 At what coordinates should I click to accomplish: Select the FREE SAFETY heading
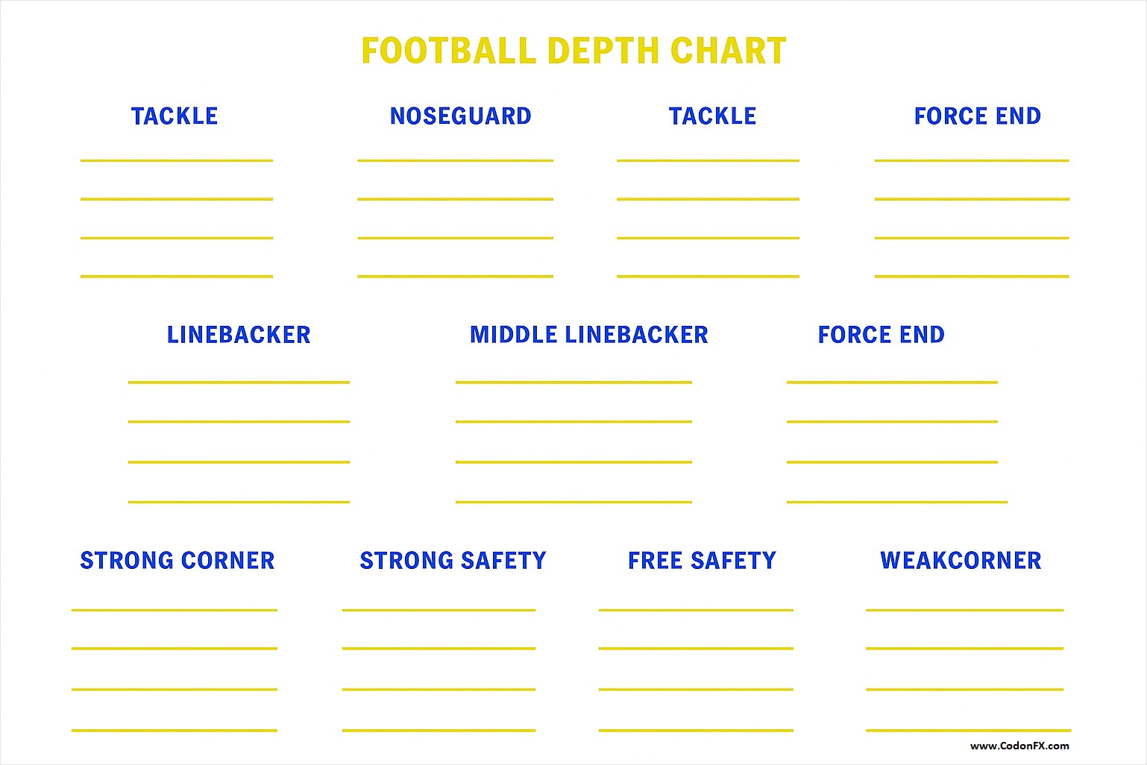702,561
